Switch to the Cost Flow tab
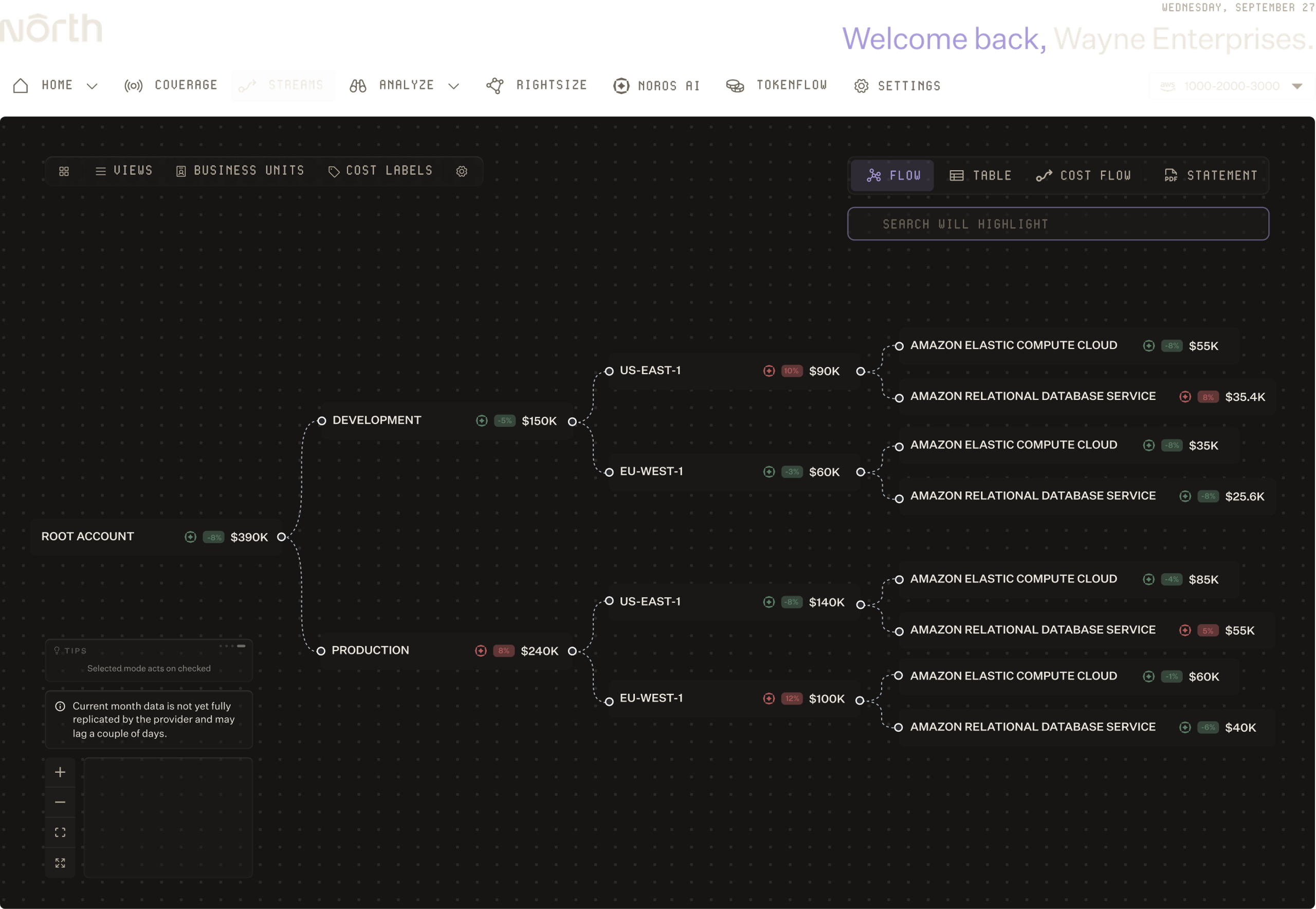The height and width of the screenshot is (909, 1316). coord(1084,175)
